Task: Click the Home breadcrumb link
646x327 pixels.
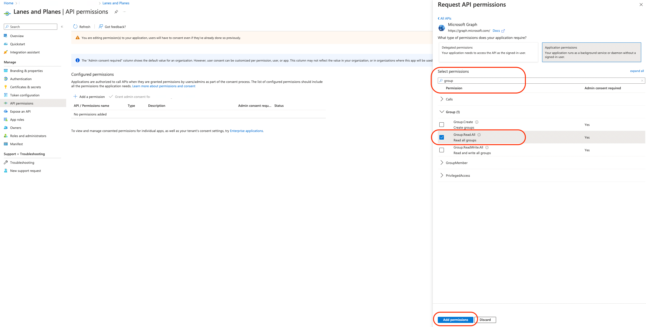Action: coord(8,3)
